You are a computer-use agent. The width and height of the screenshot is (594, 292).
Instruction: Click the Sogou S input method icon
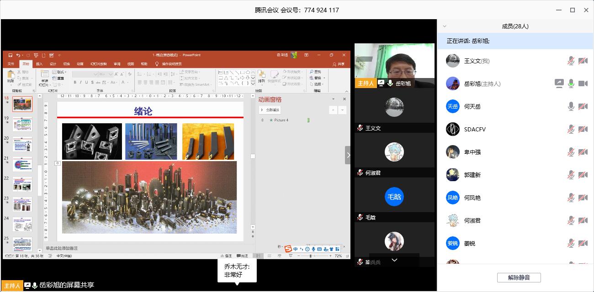288,249
